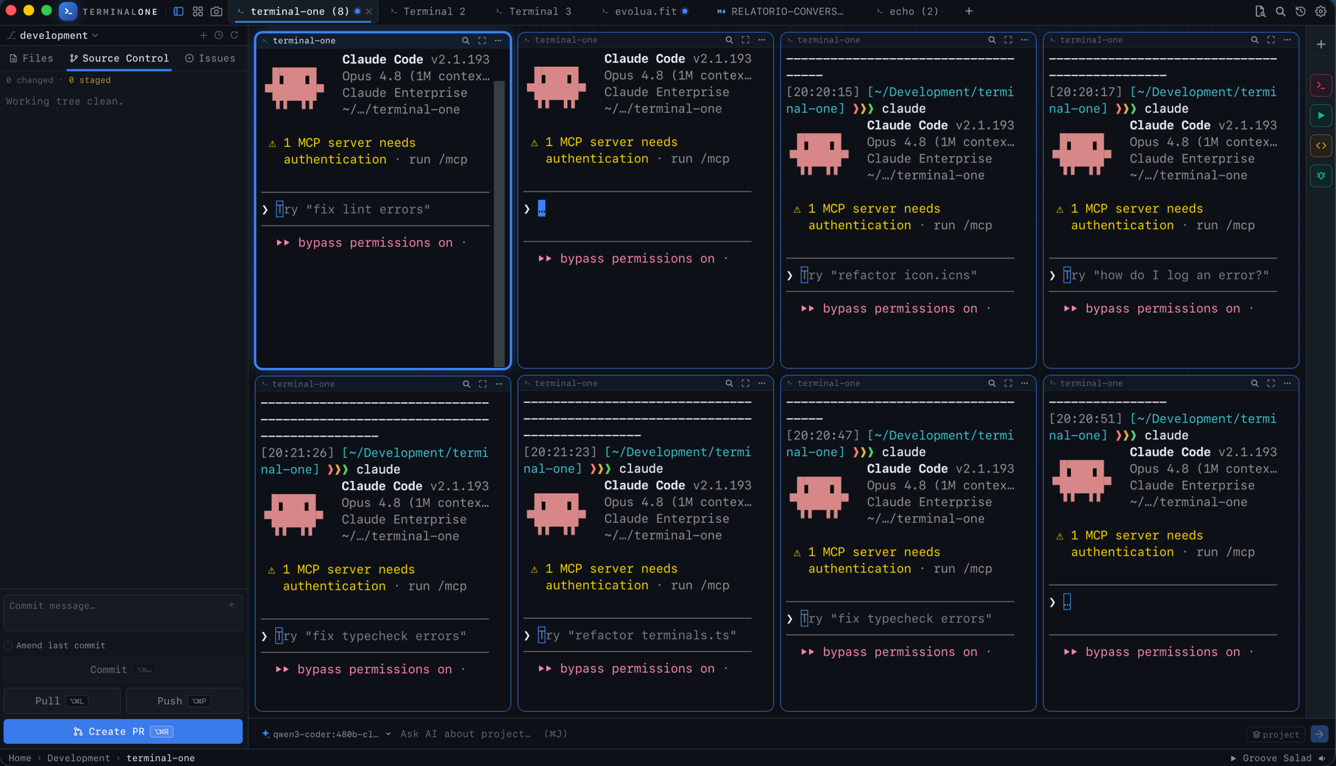Focus the Ask AI about project field

click(x=484, y=734)
